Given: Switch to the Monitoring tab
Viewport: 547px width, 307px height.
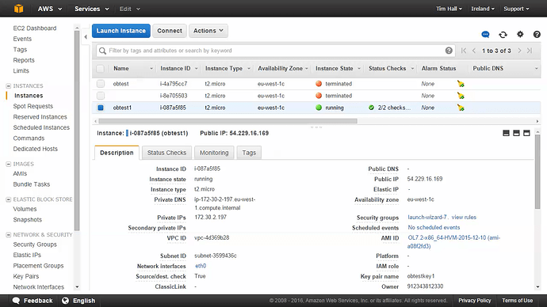Looking at the screenshot, I should [214, 153].
